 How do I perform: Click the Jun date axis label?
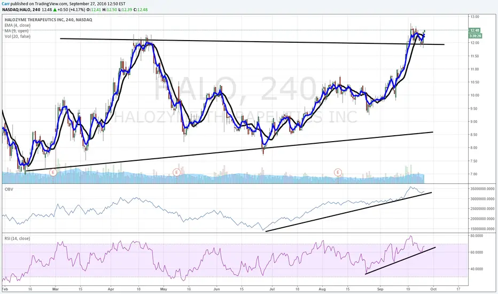[x=216, y=289]
